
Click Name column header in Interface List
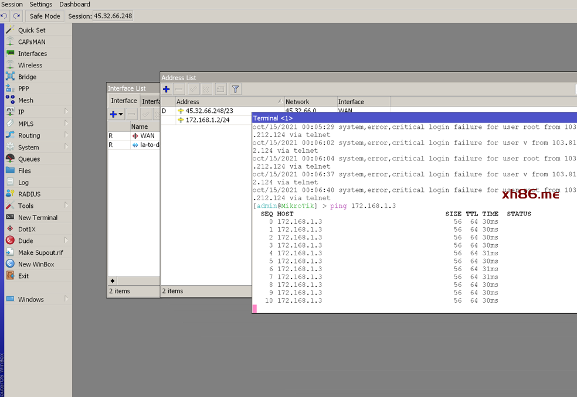(x=145, y=126)
